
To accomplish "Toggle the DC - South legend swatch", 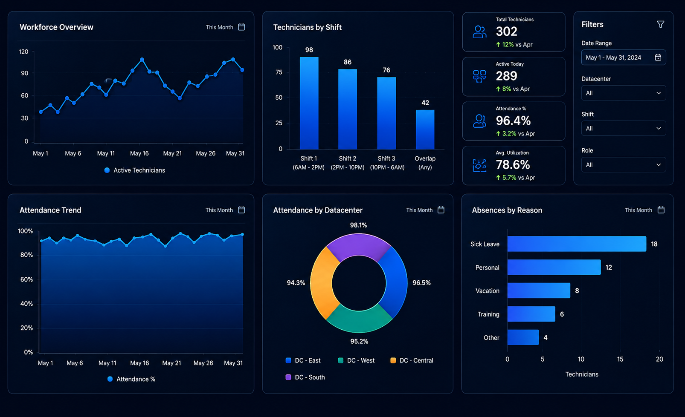I will click(288, 377).
